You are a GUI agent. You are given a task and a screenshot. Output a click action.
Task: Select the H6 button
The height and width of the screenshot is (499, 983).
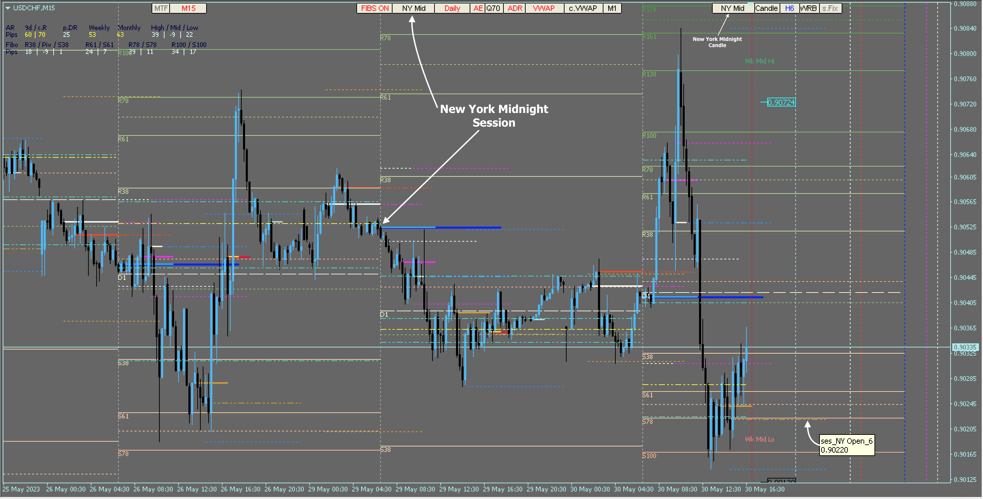tap(789, 9)
